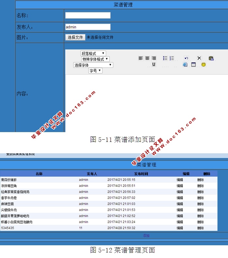The image size is (228, 258).
Task: Click the publisher value 11
Action: pos(81,228)
